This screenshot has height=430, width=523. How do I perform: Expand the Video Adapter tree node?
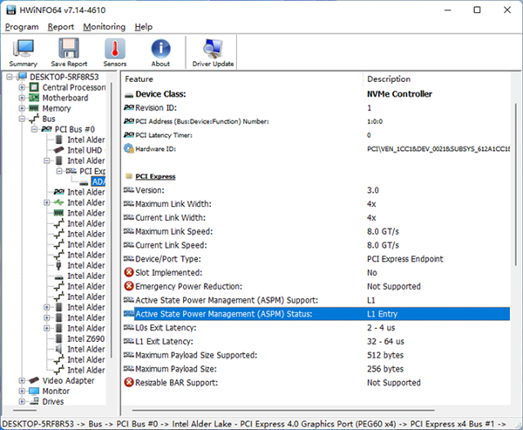(x=22, y=380)
